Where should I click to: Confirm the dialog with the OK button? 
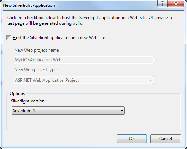132,139
